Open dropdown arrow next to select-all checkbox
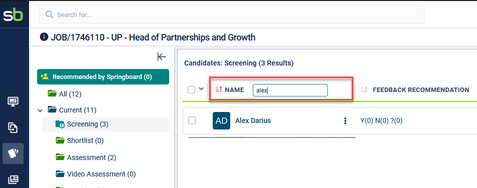 pos(201,89)
